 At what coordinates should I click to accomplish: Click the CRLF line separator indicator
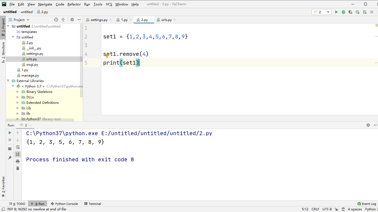(315, 209)
